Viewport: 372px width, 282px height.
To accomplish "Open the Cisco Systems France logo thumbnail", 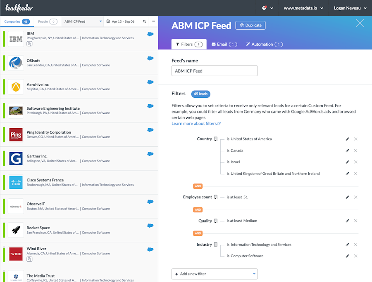I will pos(16,182).
